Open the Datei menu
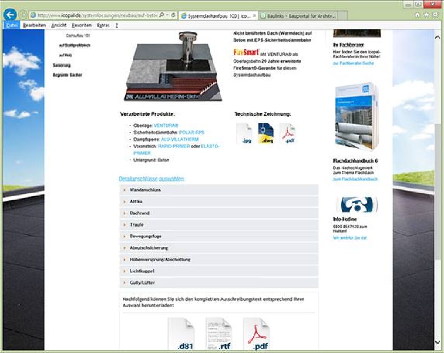Image resolution: width=444 pixels, height=353 pixels. pyautogui.click(x=12, y=25)
